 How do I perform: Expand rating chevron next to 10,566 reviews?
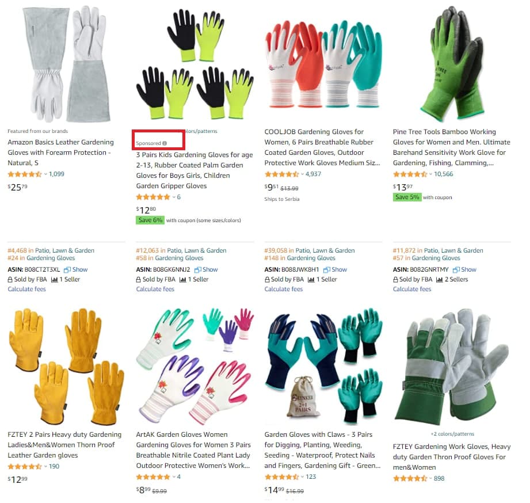430,174
